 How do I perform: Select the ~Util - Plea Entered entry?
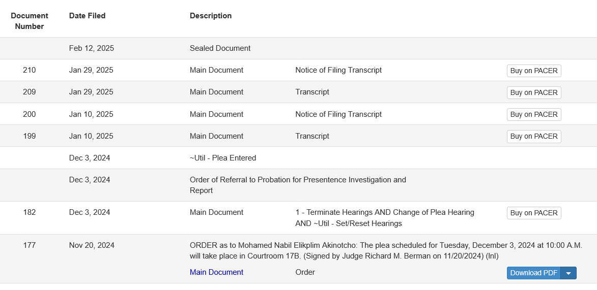(x=223, y=158)
